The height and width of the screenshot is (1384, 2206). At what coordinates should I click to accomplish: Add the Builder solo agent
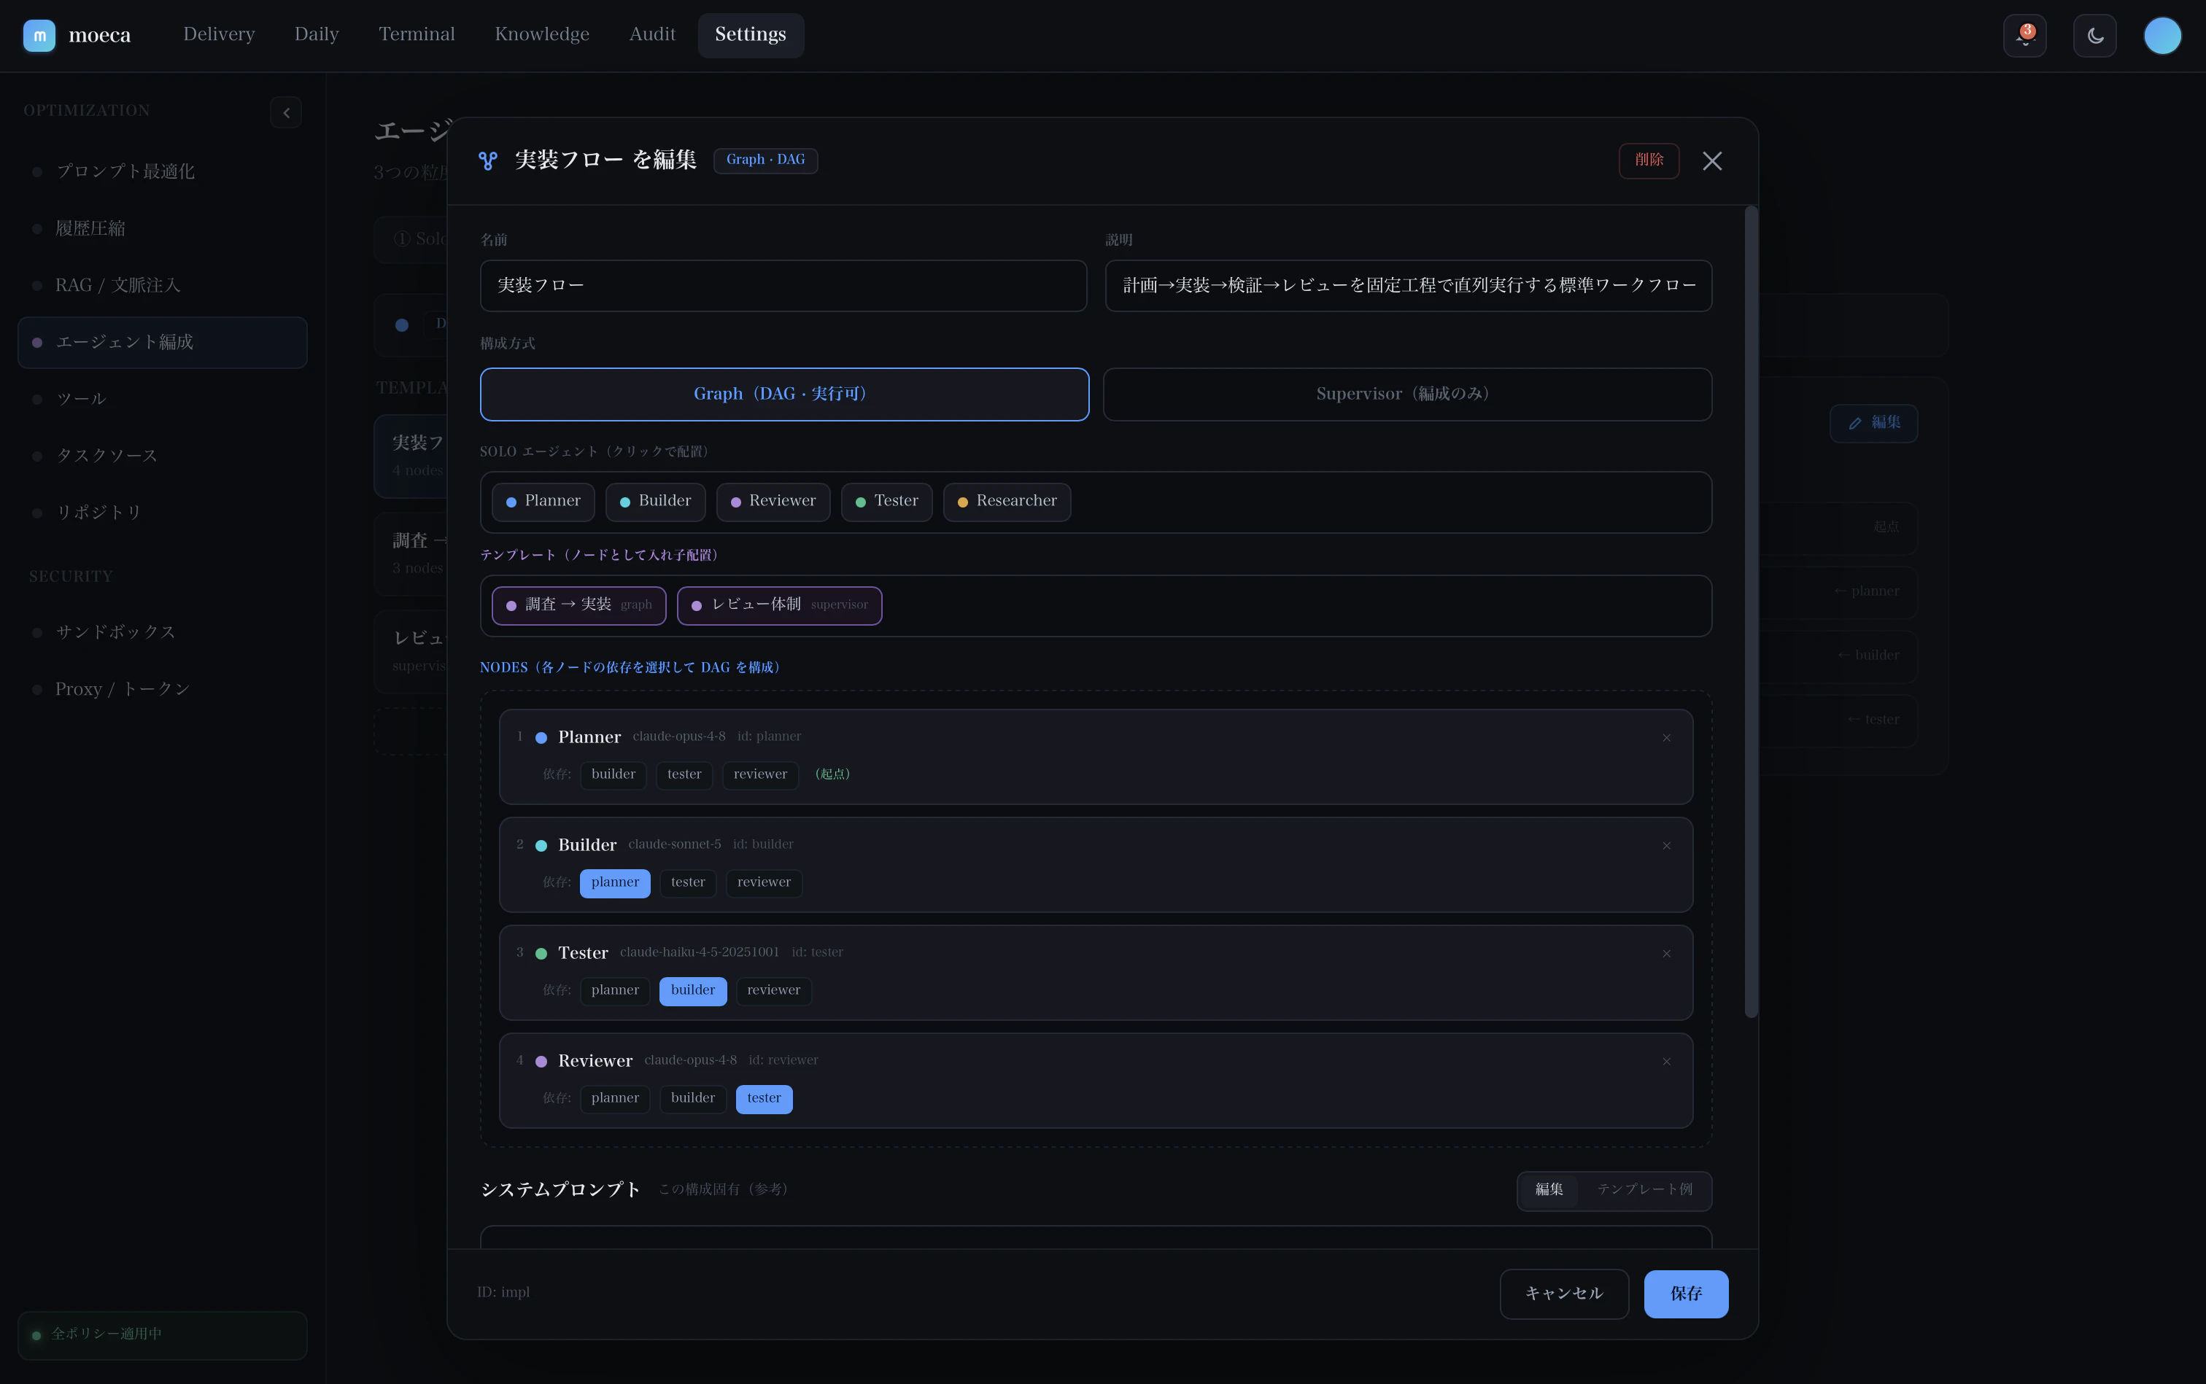(655, 502)
